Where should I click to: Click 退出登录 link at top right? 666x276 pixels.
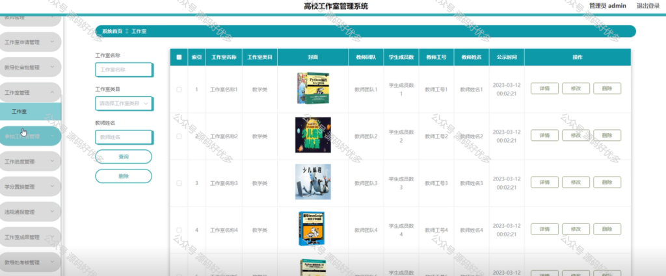pos(648,6)
